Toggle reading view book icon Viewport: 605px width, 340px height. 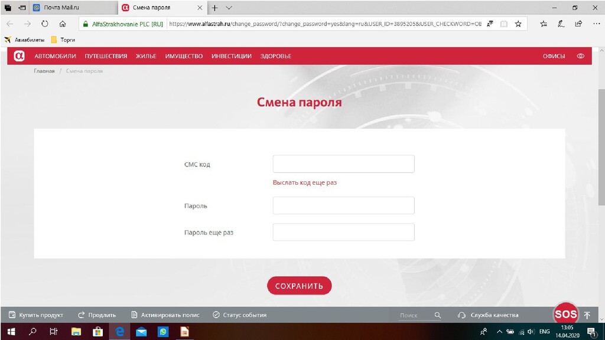click(503, 24)
